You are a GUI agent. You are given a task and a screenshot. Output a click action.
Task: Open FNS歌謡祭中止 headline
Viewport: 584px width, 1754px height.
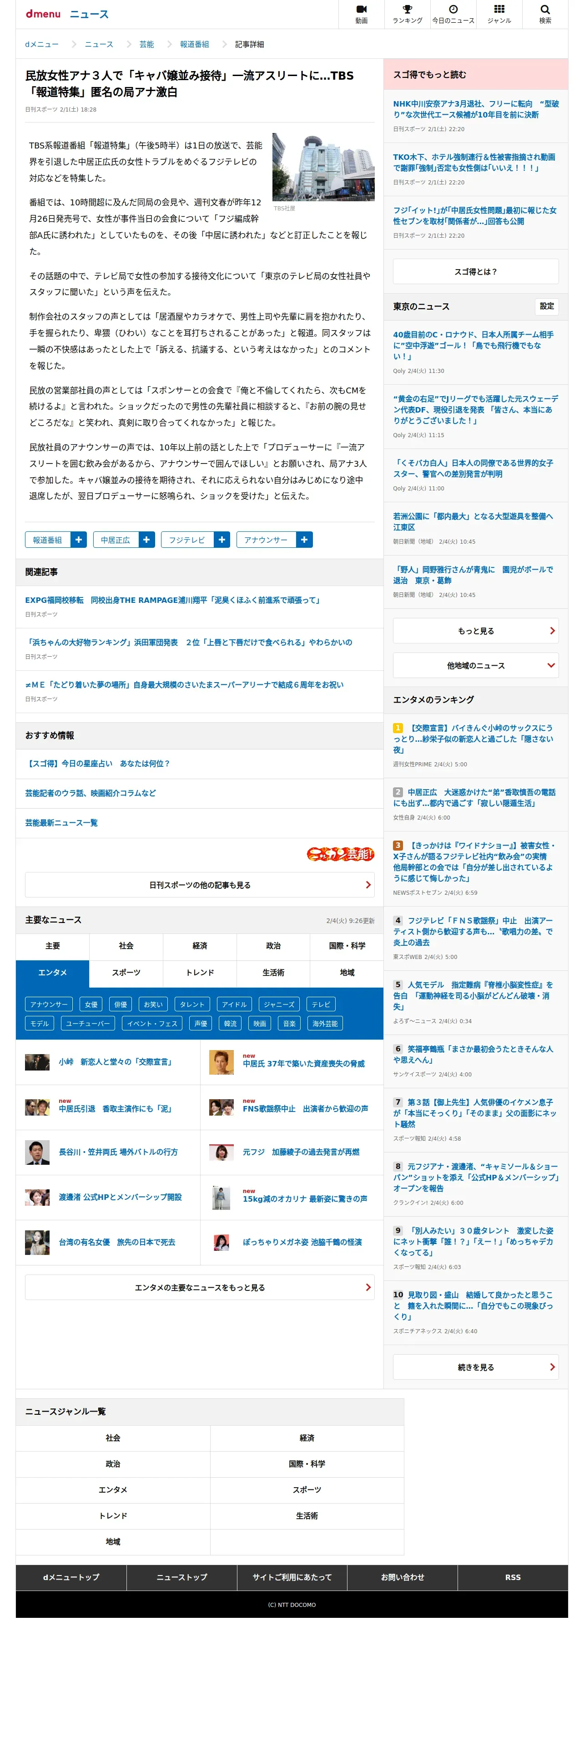(305, 1108)
